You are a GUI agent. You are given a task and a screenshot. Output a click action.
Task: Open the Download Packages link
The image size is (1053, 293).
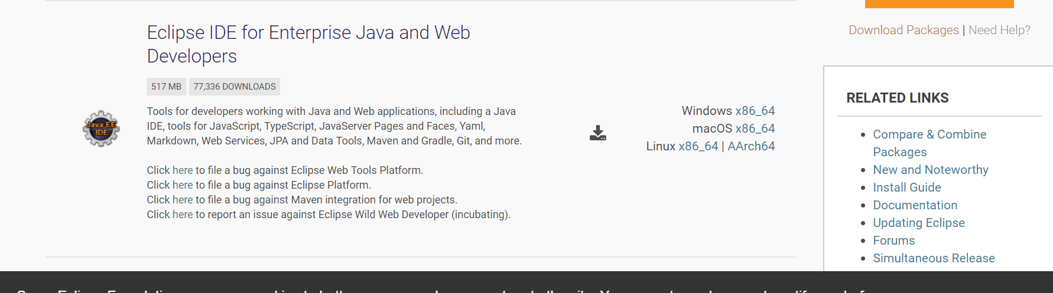[x=903, y=30]
